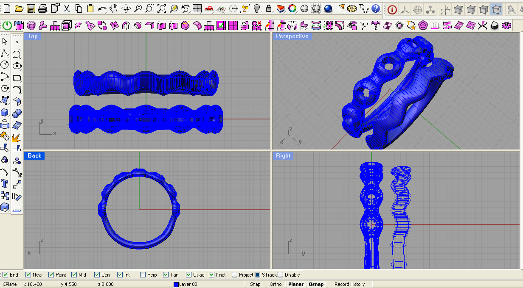523x288 pixels.
Task: Click the Perspective viewport title
Action: [292, 36]
